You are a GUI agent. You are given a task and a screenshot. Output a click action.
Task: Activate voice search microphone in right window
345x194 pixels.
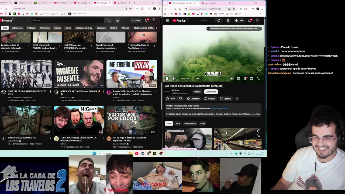point(228,20)
